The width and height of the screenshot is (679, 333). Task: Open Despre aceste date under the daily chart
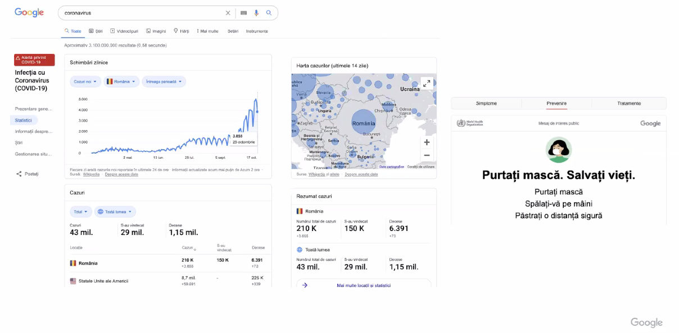click(121, 174)
